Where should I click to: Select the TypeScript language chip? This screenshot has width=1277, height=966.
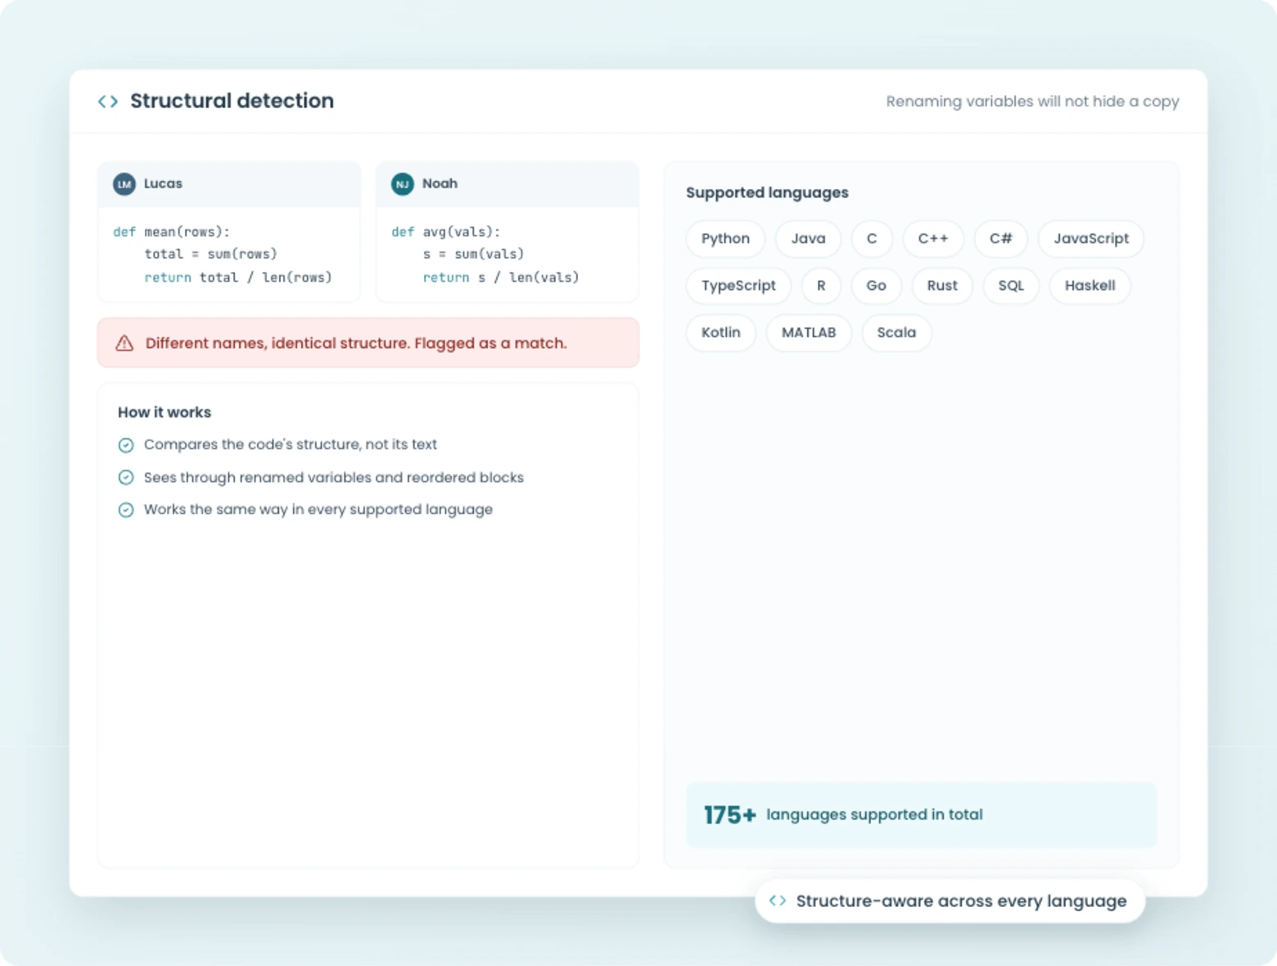pos(738,286)
